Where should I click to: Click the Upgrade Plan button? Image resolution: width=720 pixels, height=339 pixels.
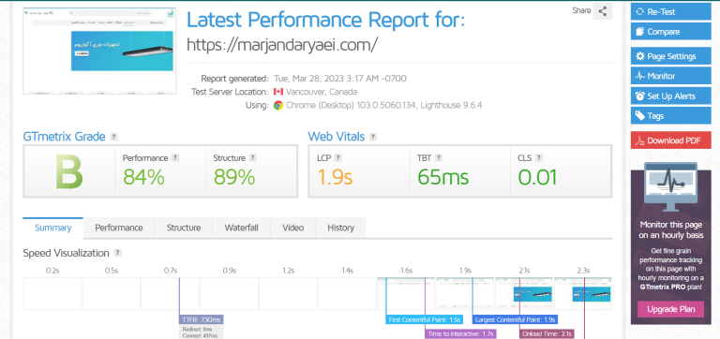[x=671, y=309]
